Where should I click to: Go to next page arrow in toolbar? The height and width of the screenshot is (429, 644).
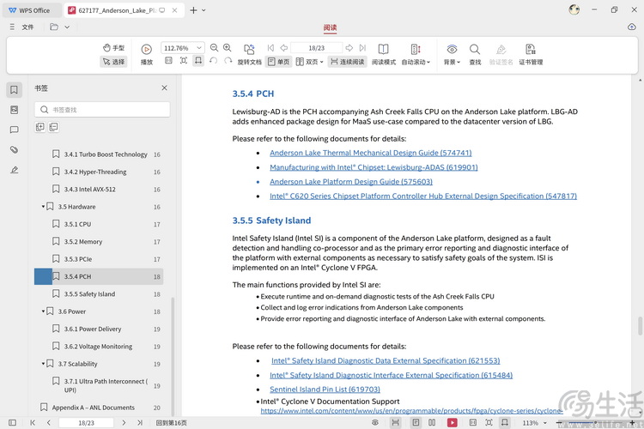349,48
